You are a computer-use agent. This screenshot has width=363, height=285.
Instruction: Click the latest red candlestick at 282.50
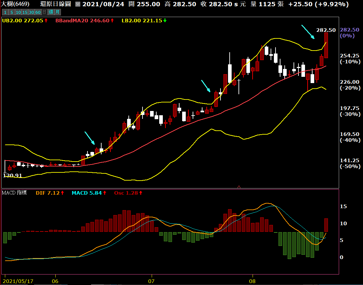(326, 45)
